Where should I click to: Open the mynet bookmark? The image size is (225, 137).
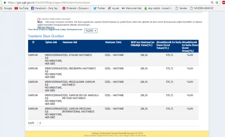[x=114, y=8]
